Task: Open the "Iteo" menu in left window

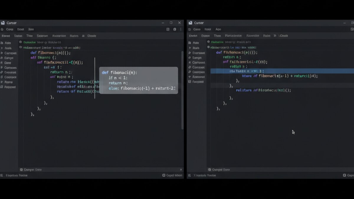Action: click(x=31, y=29)
